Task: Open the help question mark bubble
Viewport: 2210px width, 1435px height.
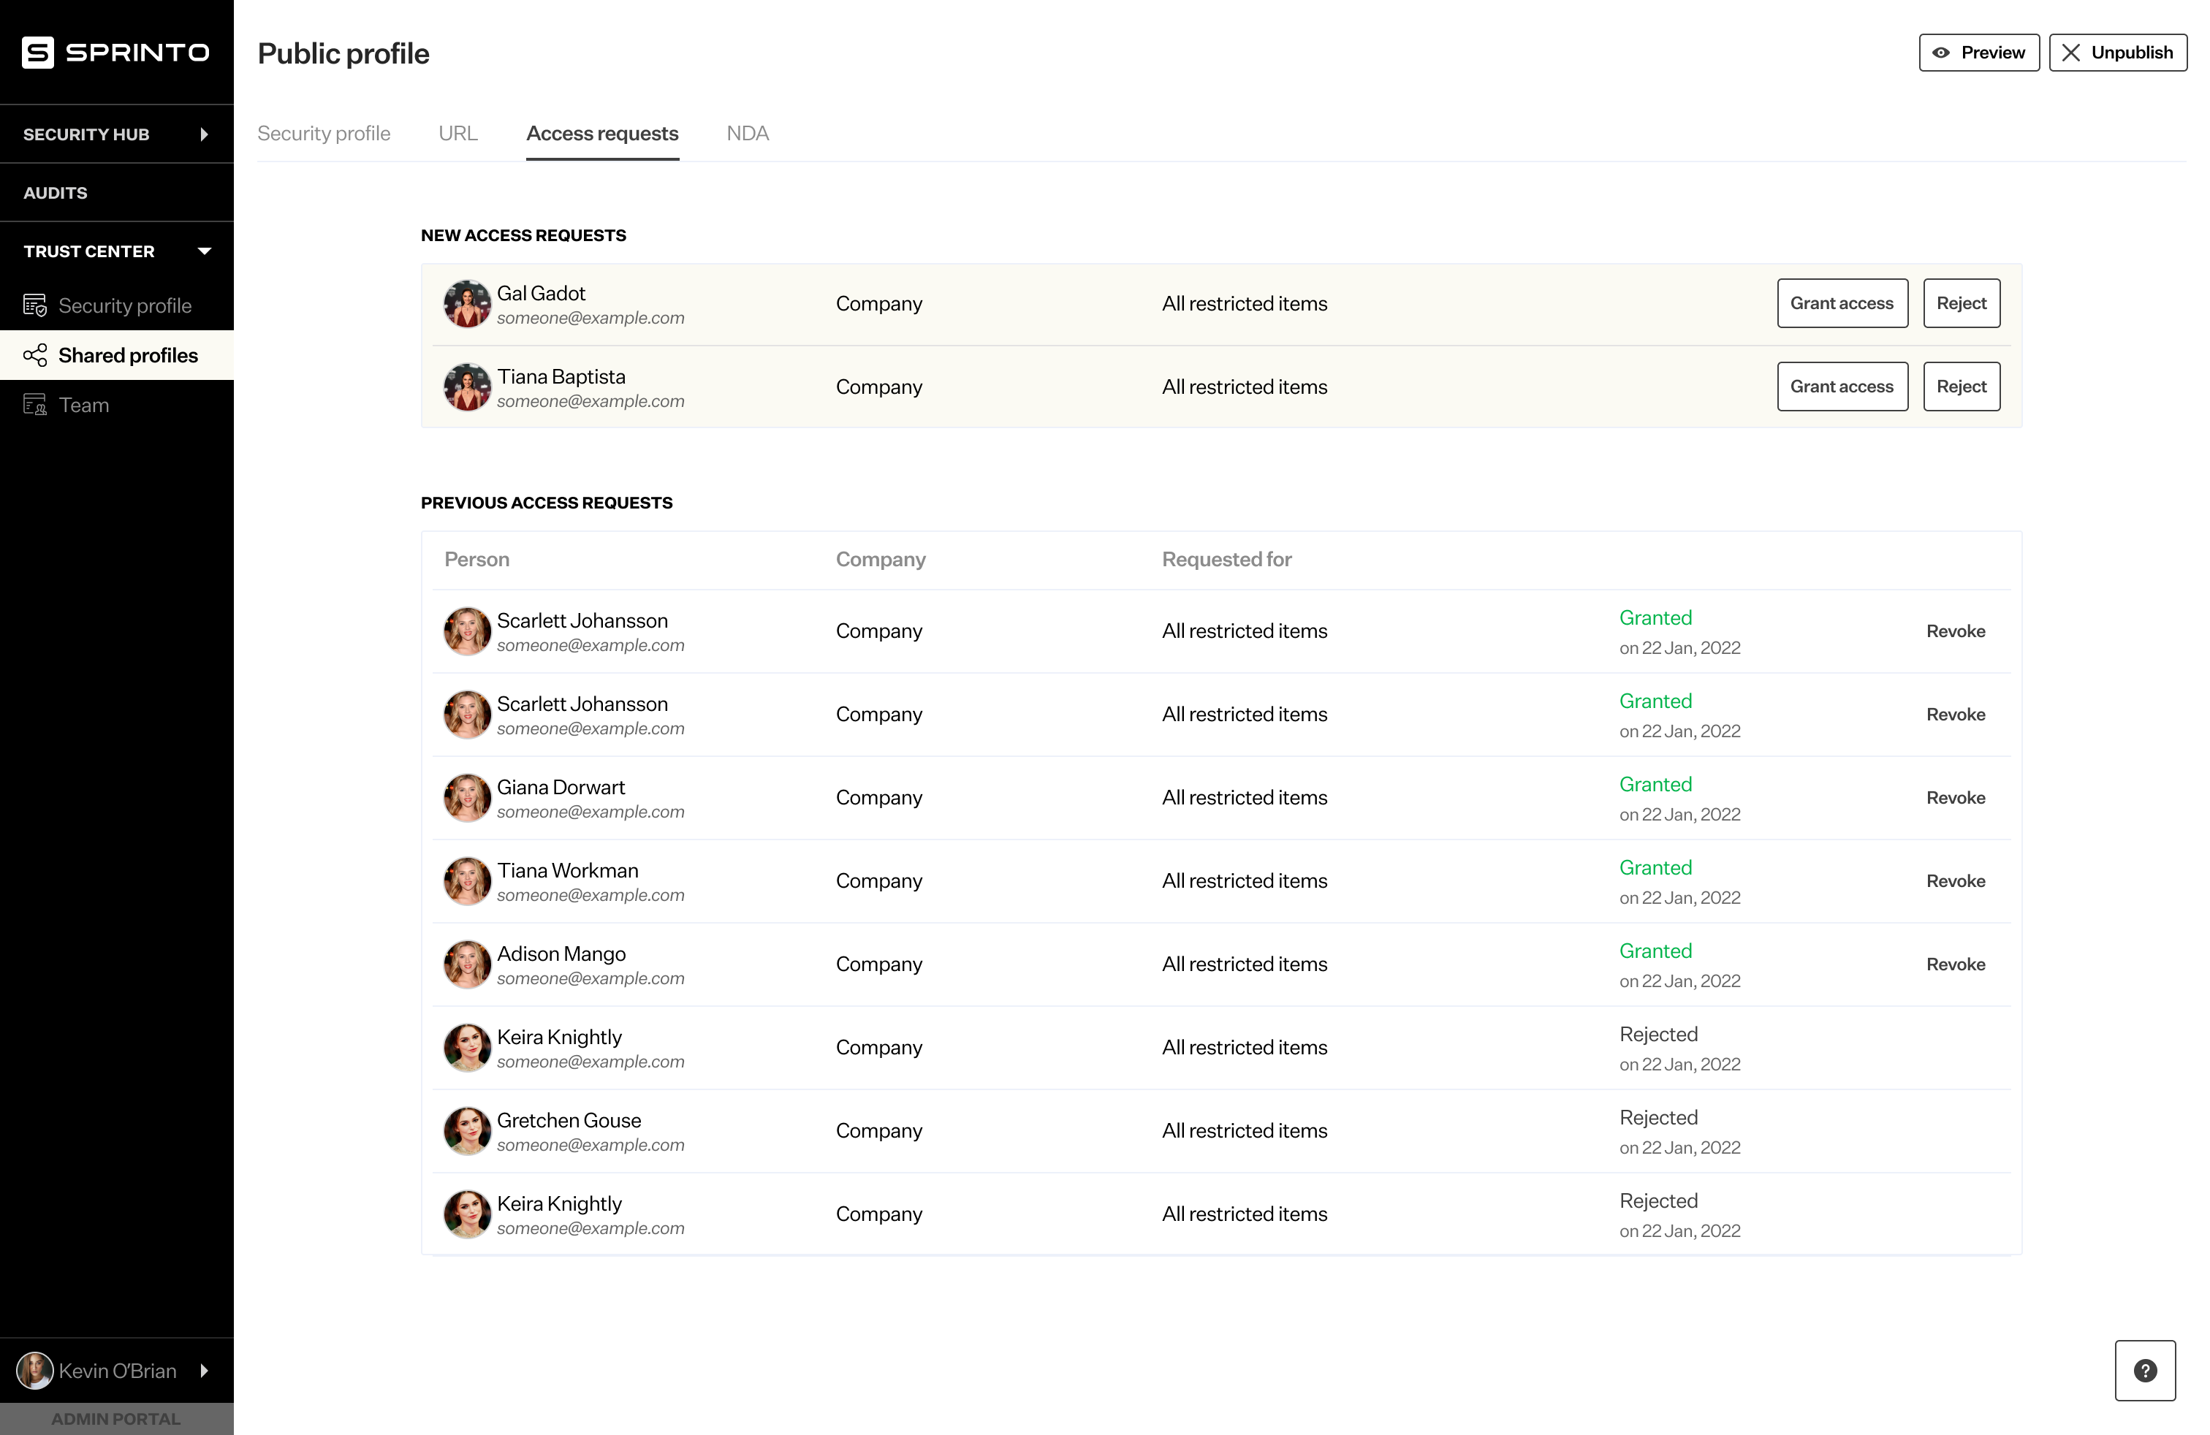Action: coord(2145,1370)
